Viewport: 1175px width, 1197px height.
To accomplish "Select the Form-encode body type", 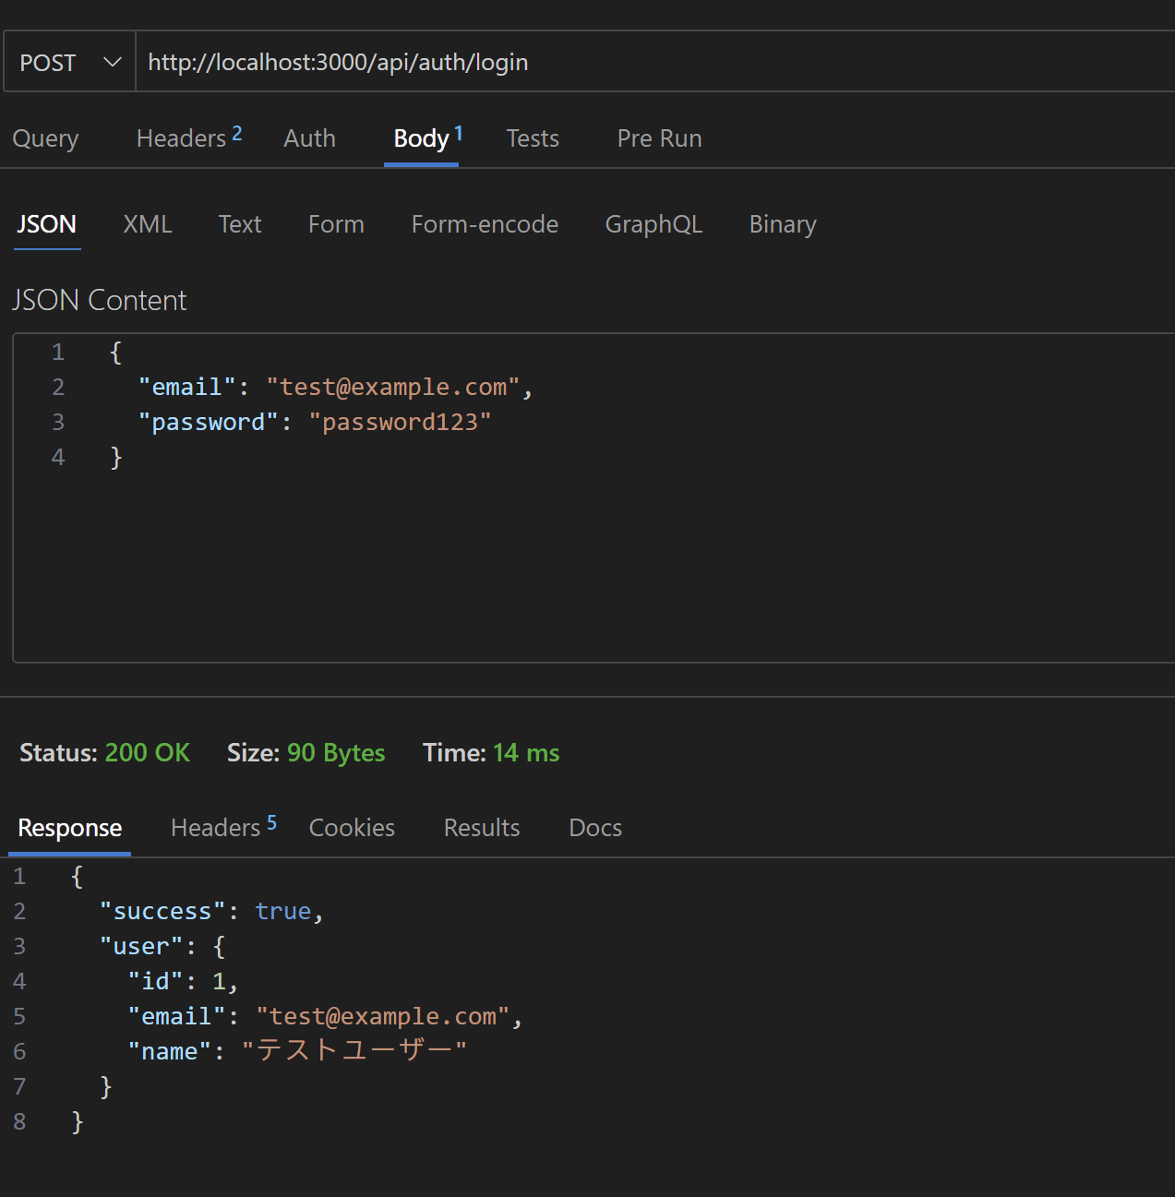I will [x=485, y=224].
